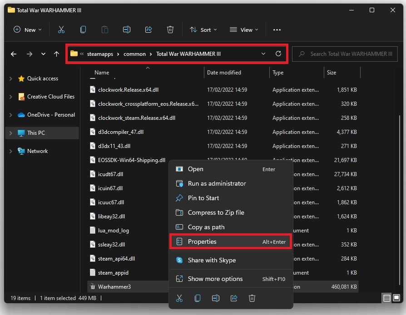The width and height of the screenshot is (406, 315).
Task: Sort by the Size column header
Action: click(332, 73)
